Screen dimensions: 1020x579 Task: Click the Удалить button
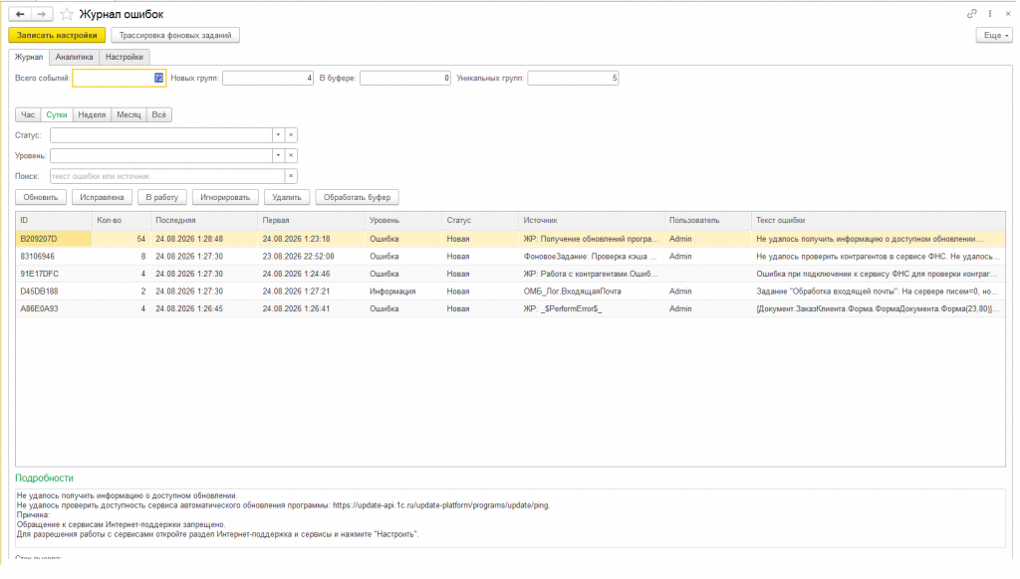coord(286,198)
